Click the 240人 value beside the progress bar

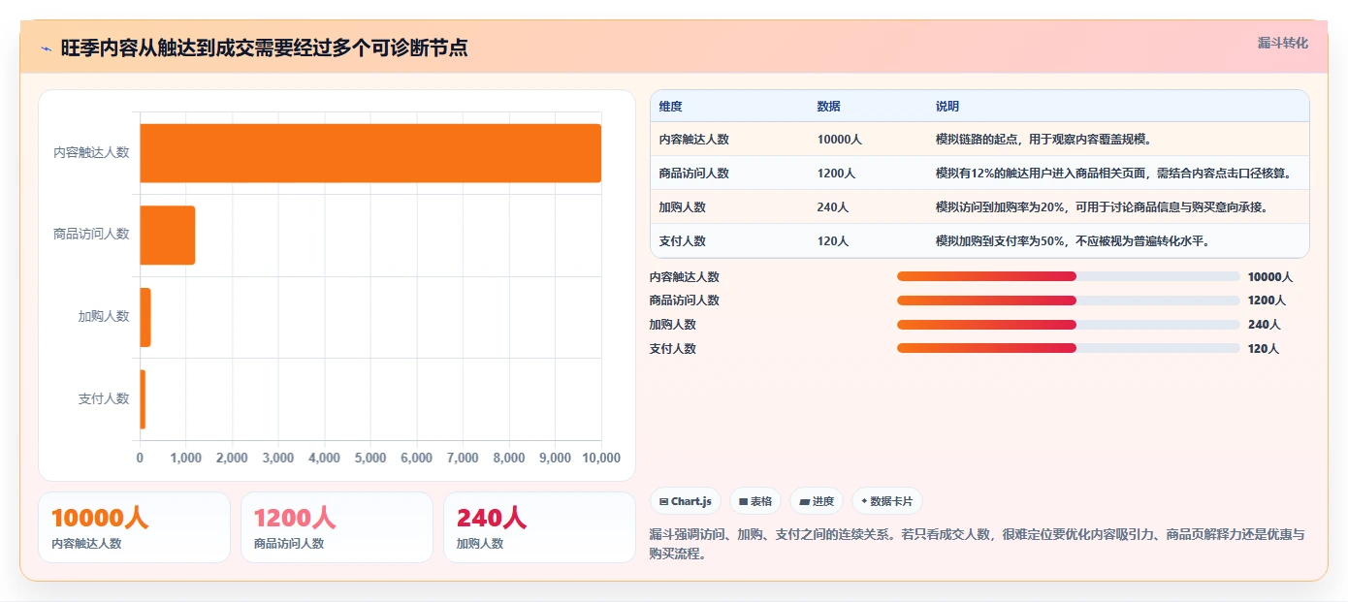[x=1264, y=325]
